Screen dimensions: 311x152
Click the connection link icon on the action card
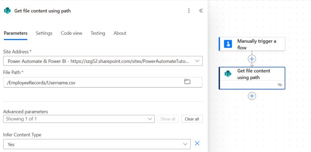click(280, 85)
